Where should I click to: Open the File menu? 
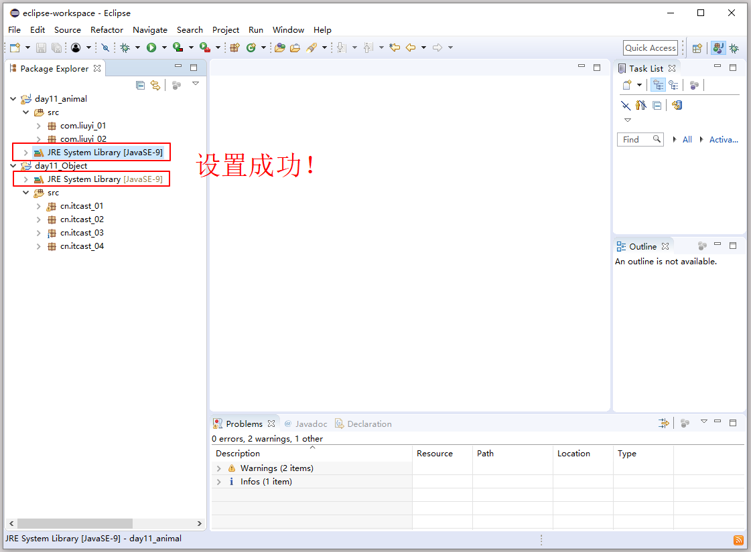(x=14, y=29)
